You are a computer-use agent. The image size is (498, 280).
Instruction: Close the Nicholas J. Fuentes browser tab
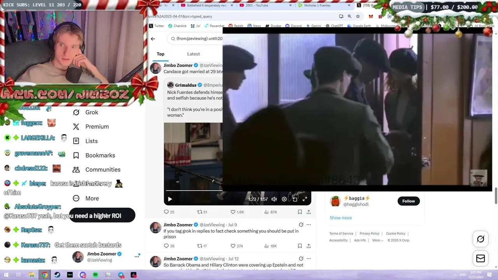point(349,5)
